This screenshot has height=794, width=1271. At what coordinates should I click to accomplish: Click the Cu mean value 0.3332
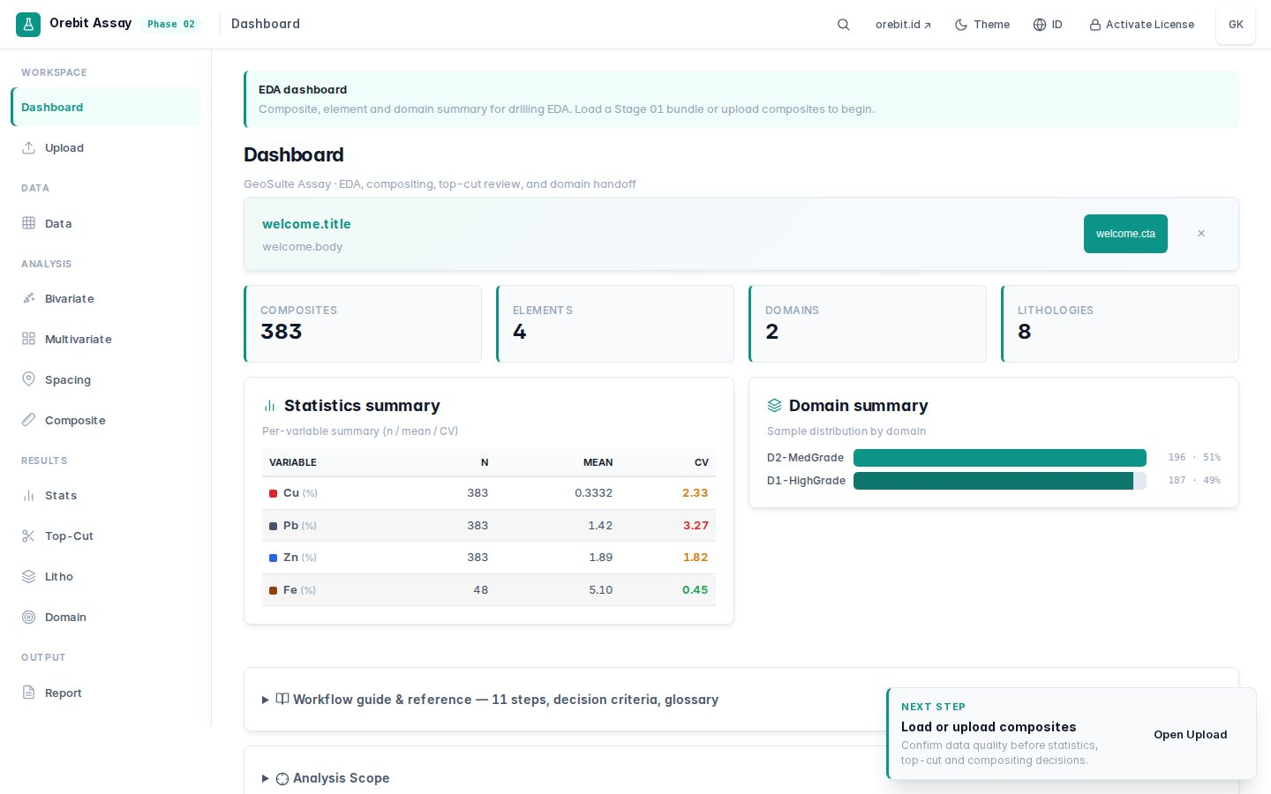tap(593, 492)
